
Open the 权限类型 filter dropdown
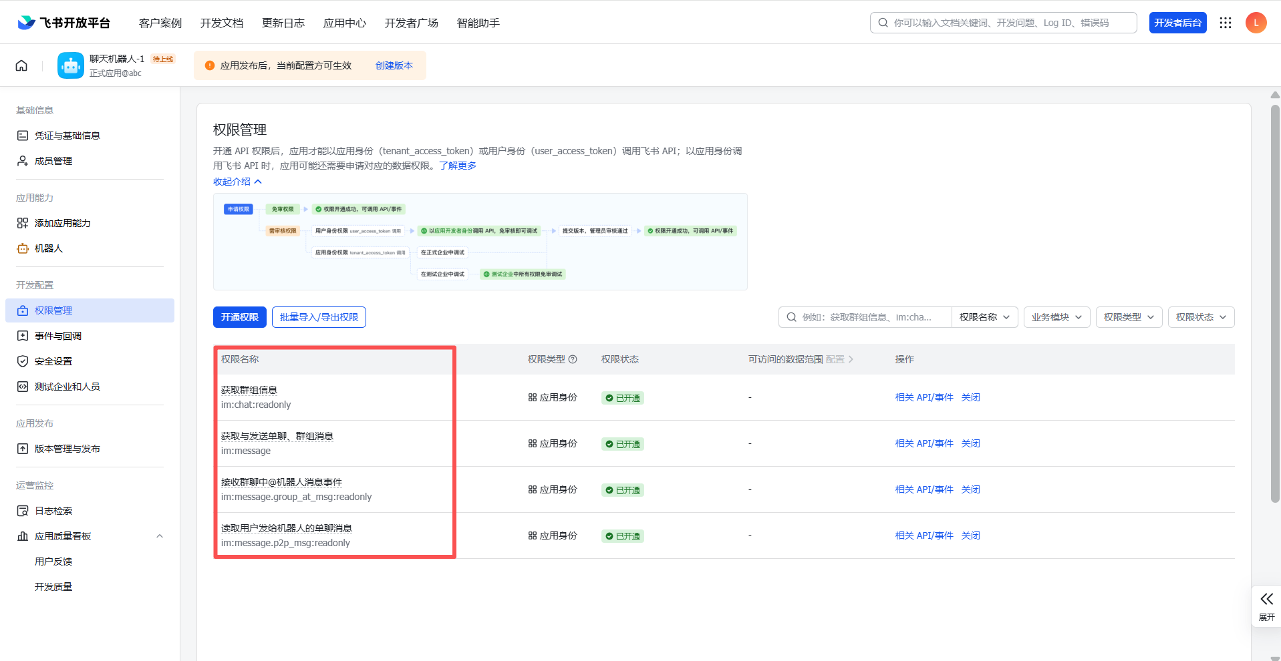1129,317
